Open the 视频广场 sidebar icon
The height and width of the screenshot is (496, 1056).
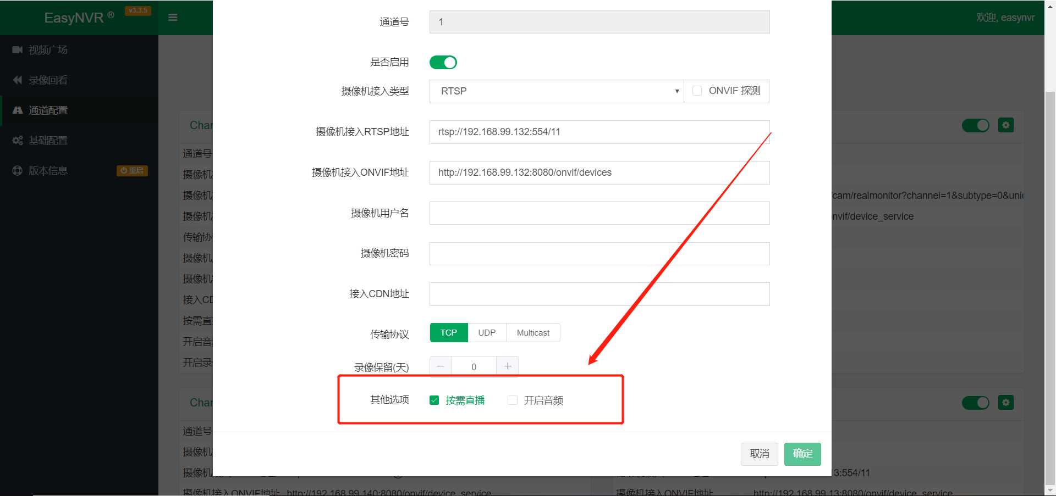(17, 49)
